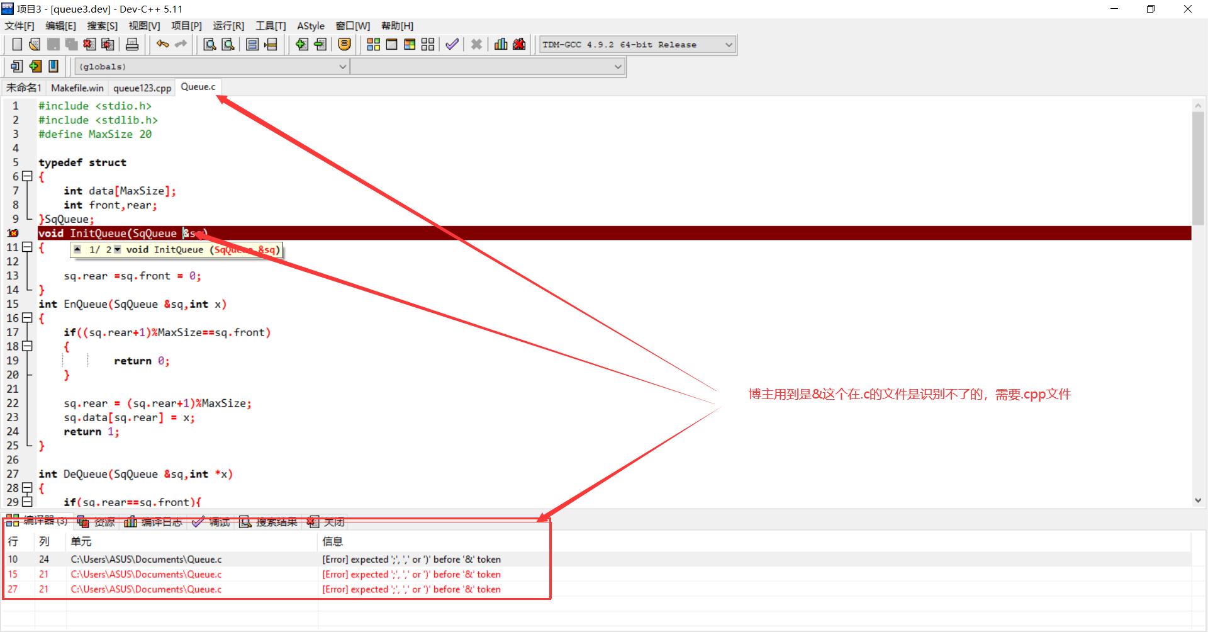
Task: Click the Redo arrow icon
Action: click(x=181, y=44)
